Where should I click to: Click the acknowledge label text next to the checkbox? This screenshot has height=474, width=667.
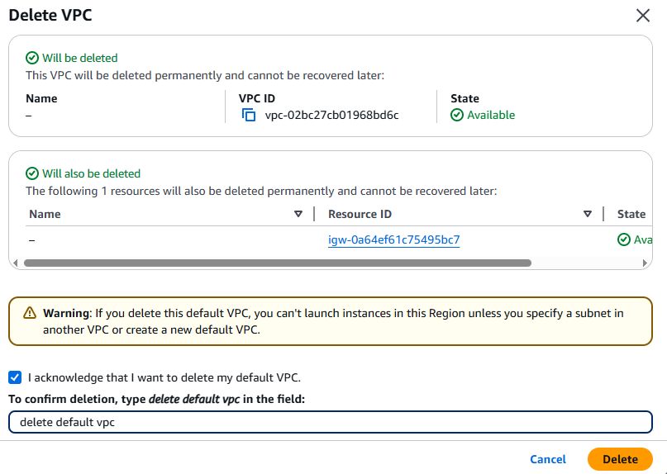[164, 377]
